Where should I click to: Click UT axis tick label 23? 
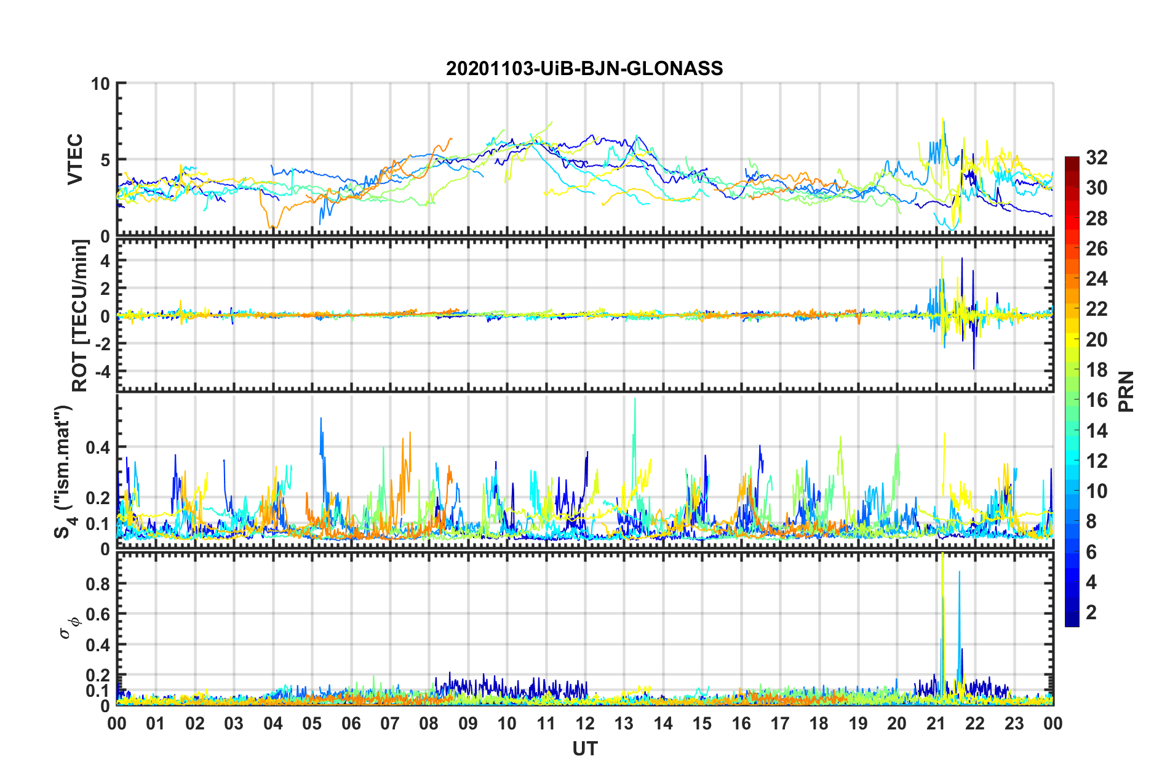pyautogui.click(x=1014, y=723)
